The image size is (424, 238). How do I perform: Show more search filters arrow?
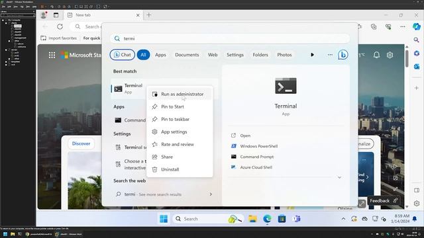312,55
